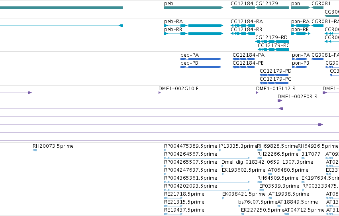
Task: Click EST AT04712.5prime
Action: pyautogui.click(x=286, y=214)
